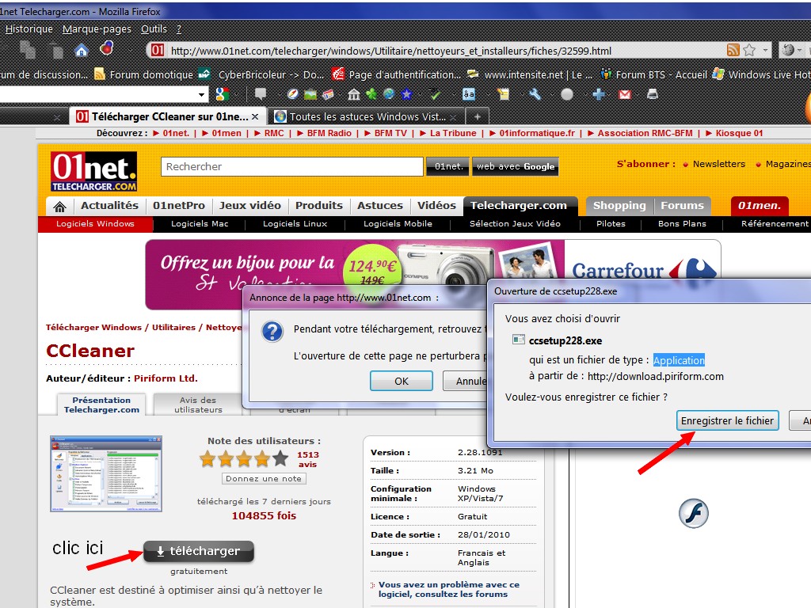Click the Firefox home toolbar icon

tap(81, 51)
